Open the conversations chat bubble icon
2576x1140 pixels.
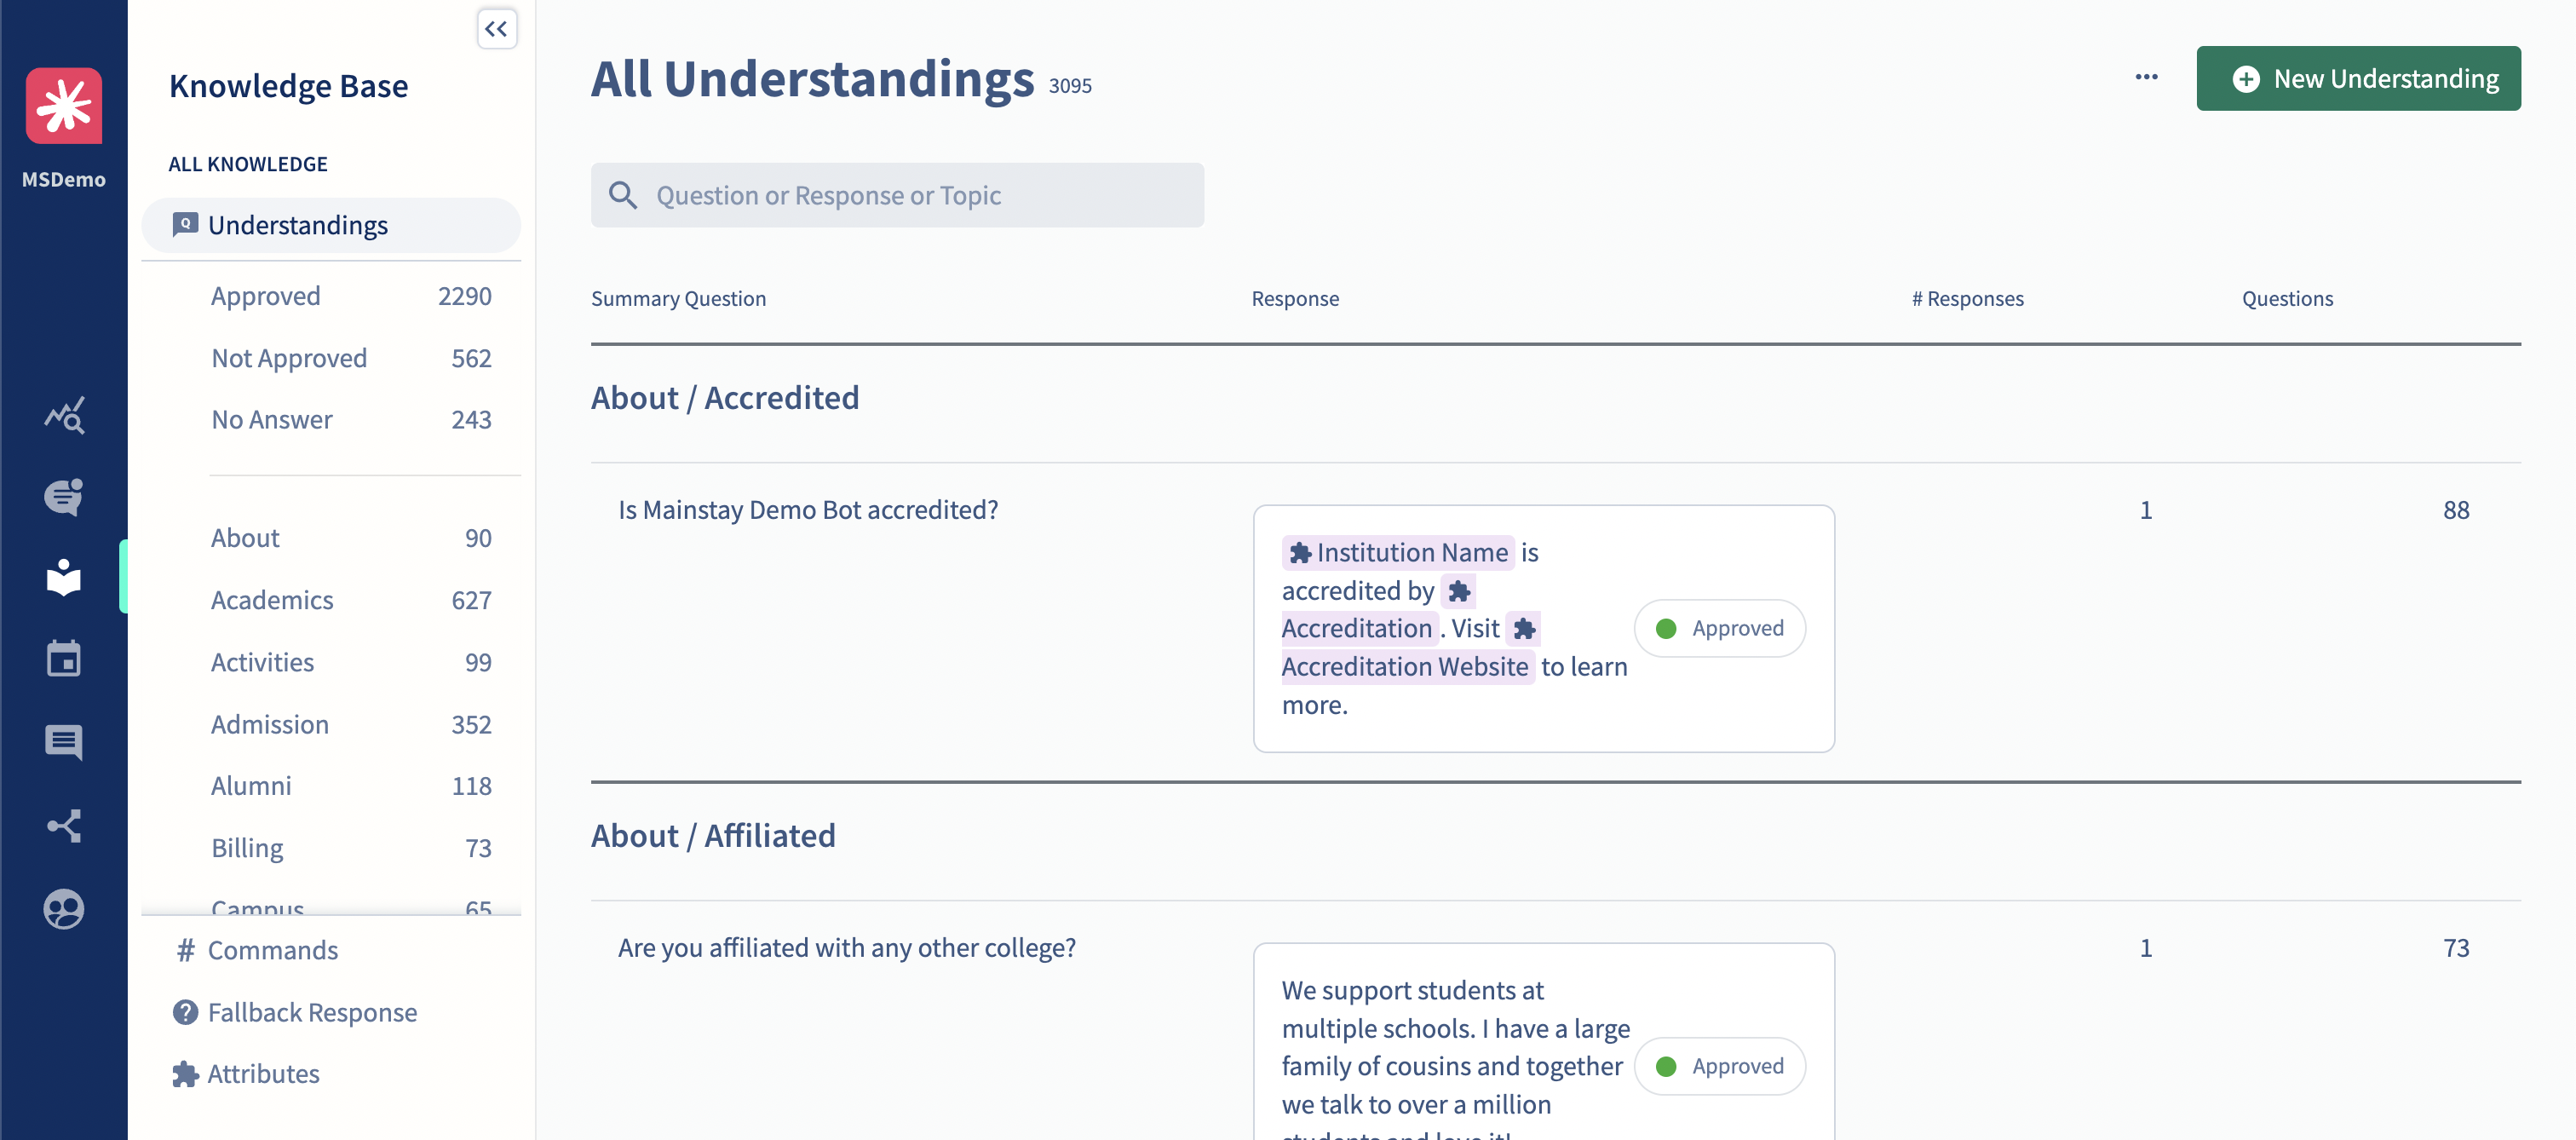coord(64,496)
